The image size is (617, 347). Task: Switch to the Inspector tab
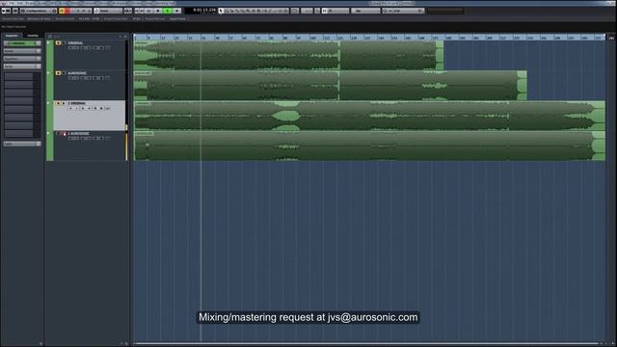click(12, 36)
